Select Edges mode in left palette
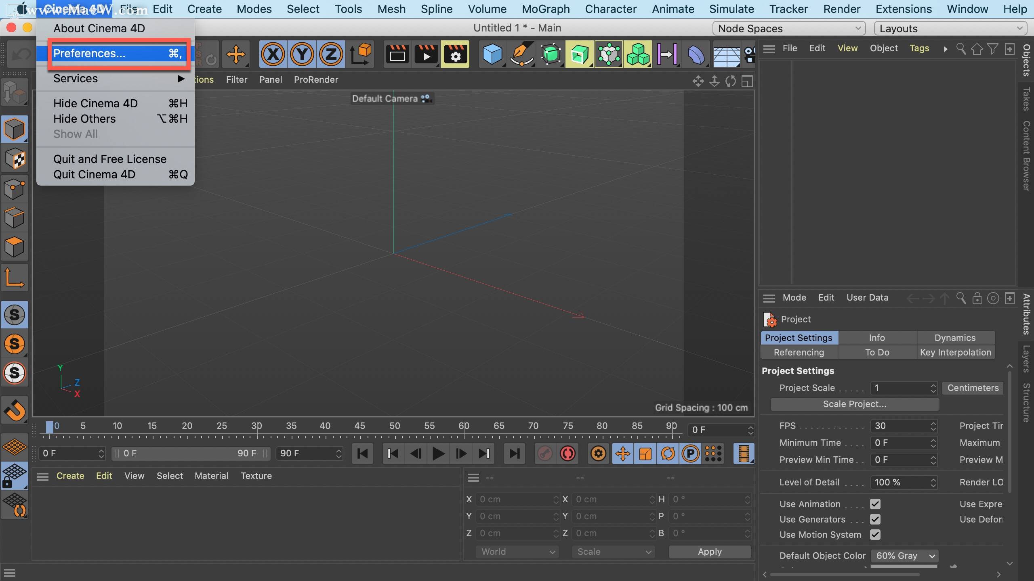This screenshot has height=581, width=1034. point(15,217)
